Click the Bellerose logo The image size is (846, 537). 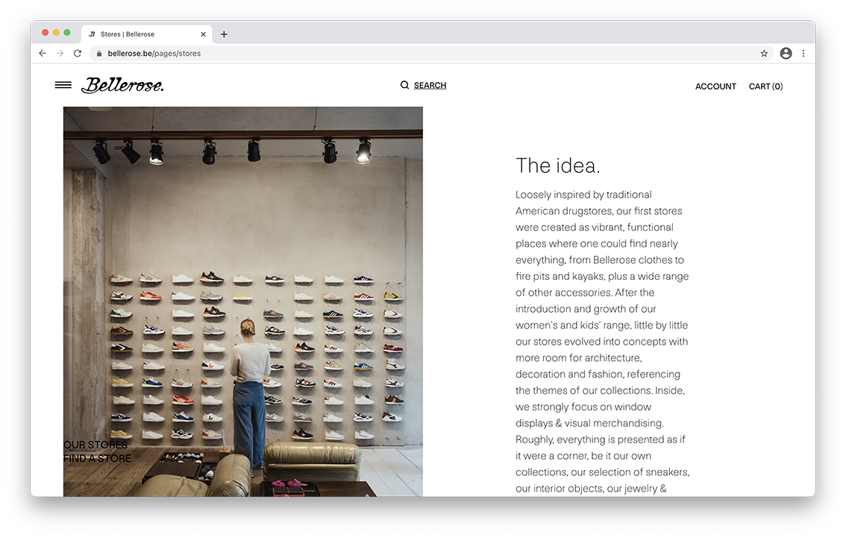pyautogui.click(x=122, y=86)
